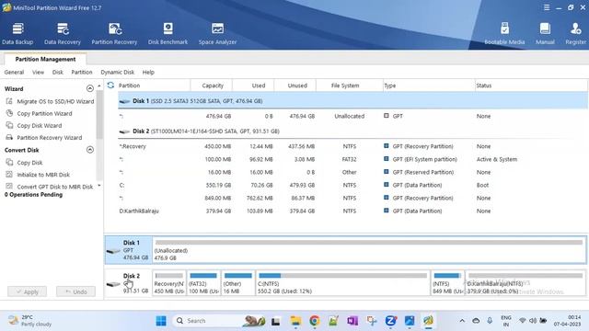Select Disk 1 row in partition list
The width and height of the screenshot is (589, 331).
[x=352, y=101]
